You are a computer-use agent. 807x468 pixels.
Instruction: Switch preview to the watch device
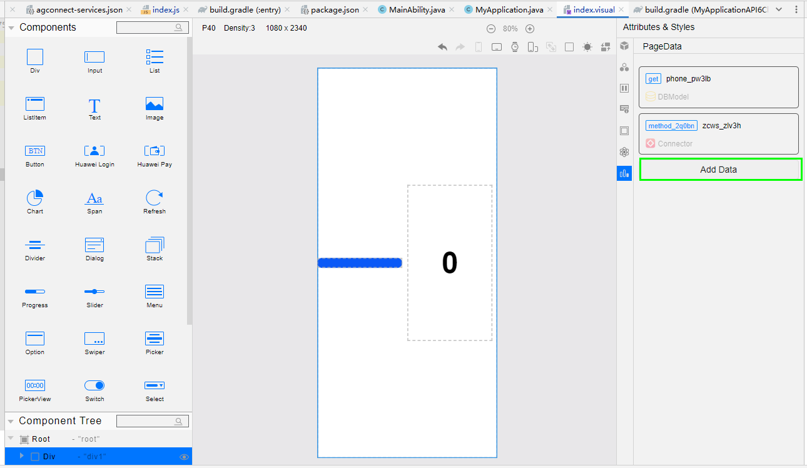click(515, 47)
